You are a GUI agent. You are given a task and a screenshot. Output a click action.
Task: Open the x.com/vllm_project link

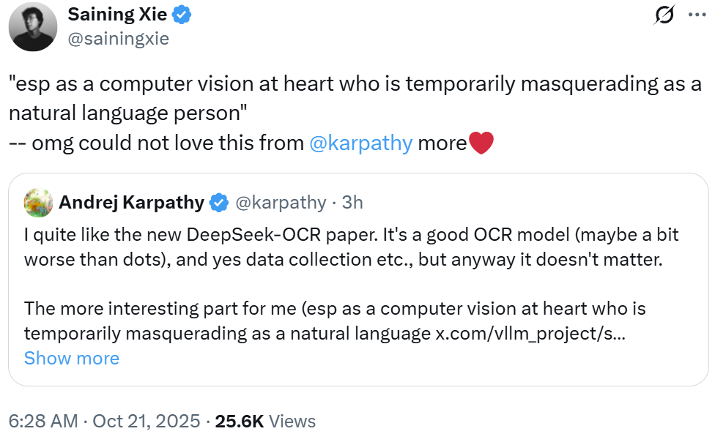525,333
